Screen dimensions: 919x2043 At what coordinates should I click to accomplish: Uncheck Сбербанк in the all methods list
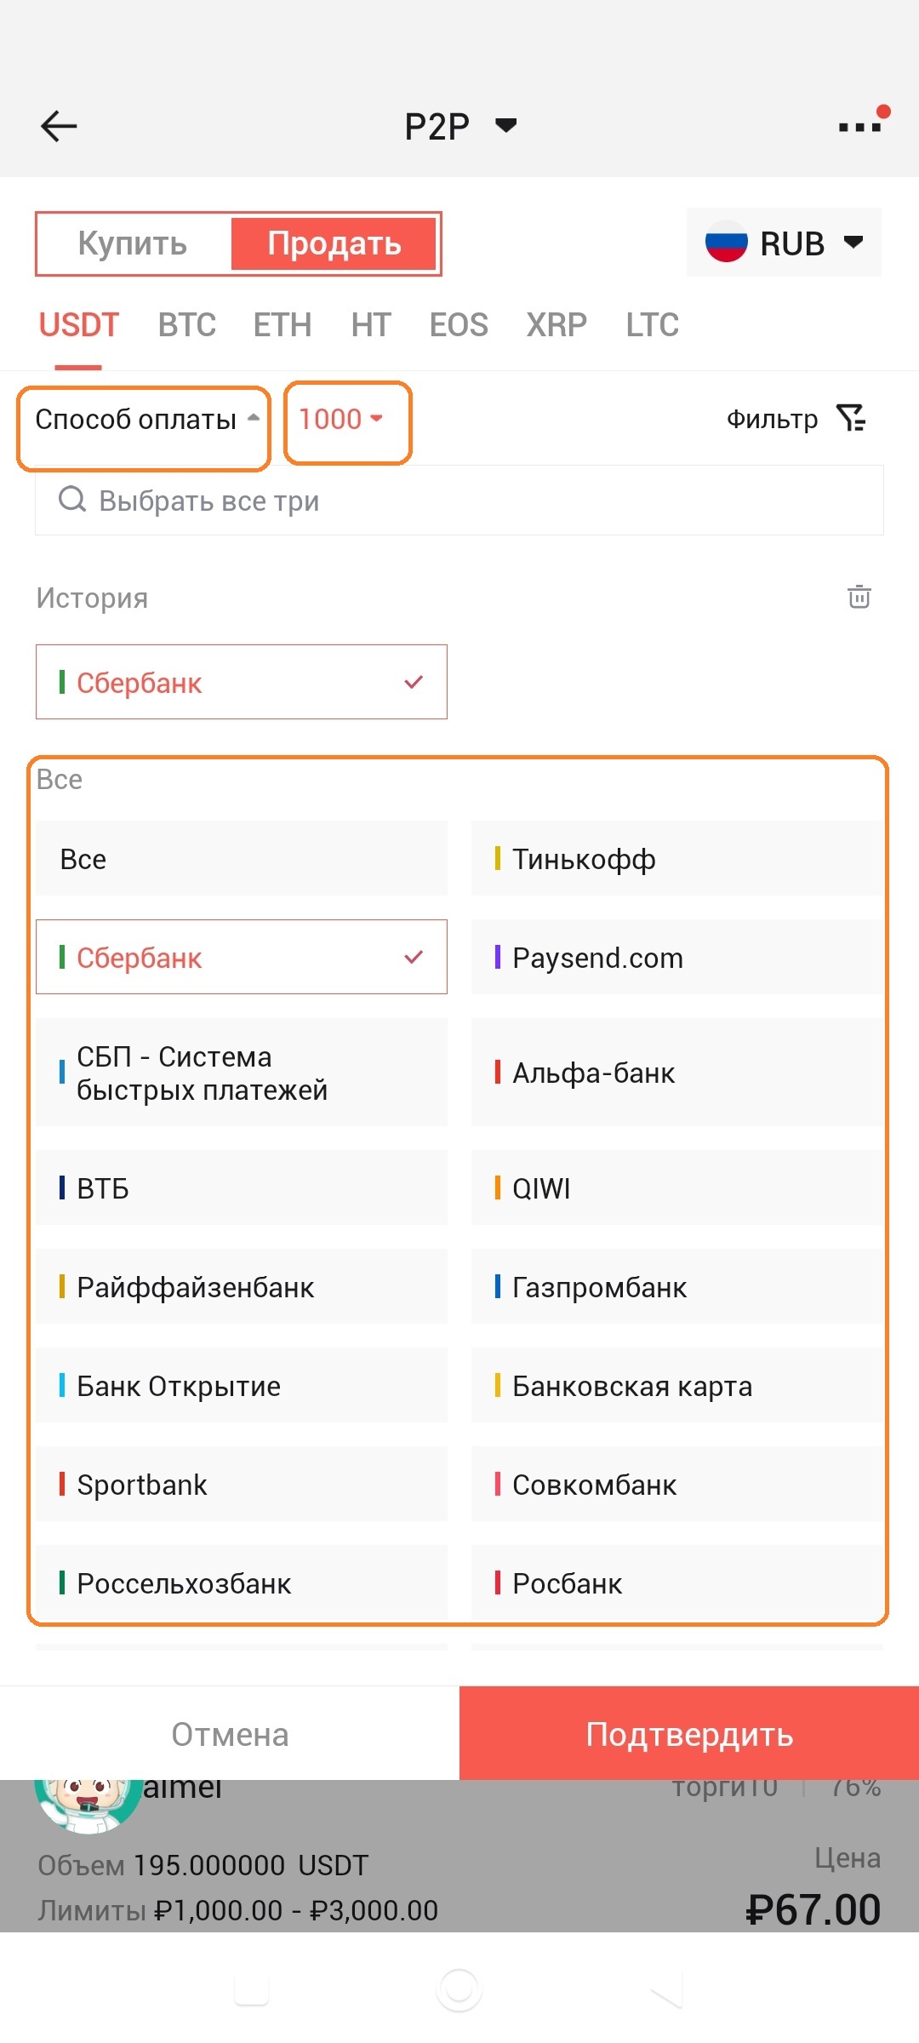click(241, 957)
